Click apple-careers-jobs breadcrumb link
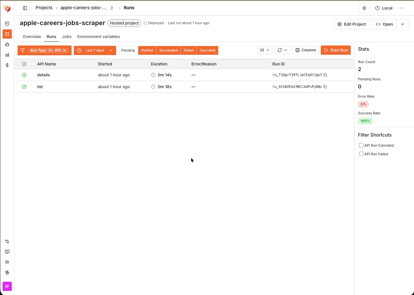414x295 pixels. [83, 8]
